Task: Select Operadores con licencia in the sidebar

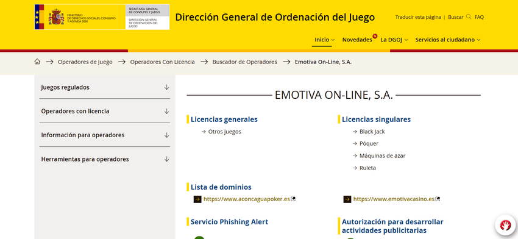Action: point(75,111)
